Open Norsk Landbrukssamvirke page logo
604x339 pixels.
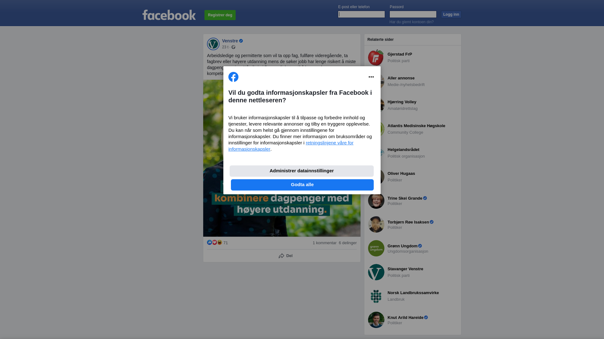(x=376, y=296)
